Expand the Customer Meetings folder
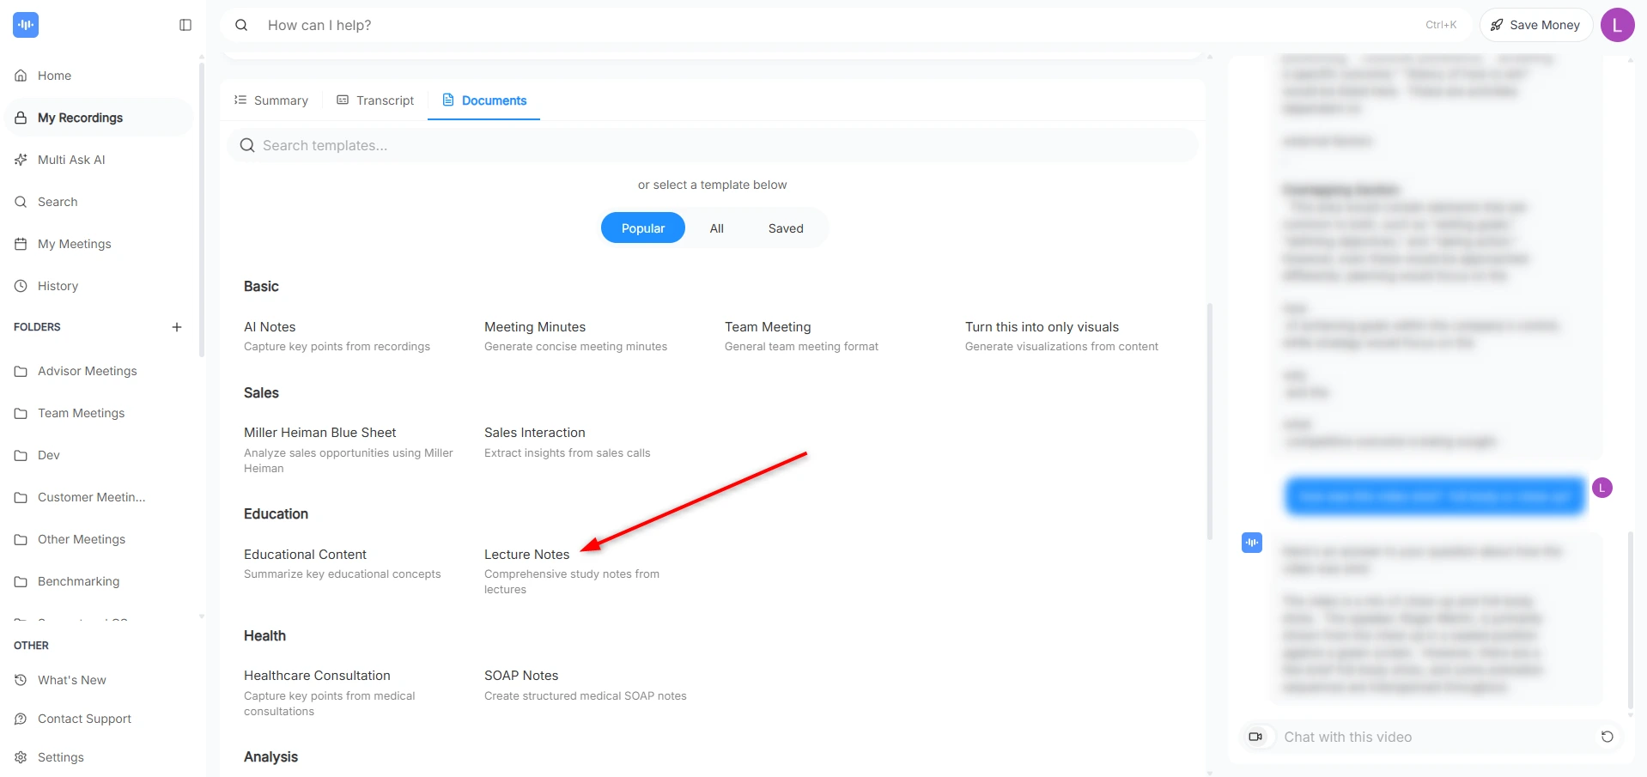 click(x=91, y=497)
